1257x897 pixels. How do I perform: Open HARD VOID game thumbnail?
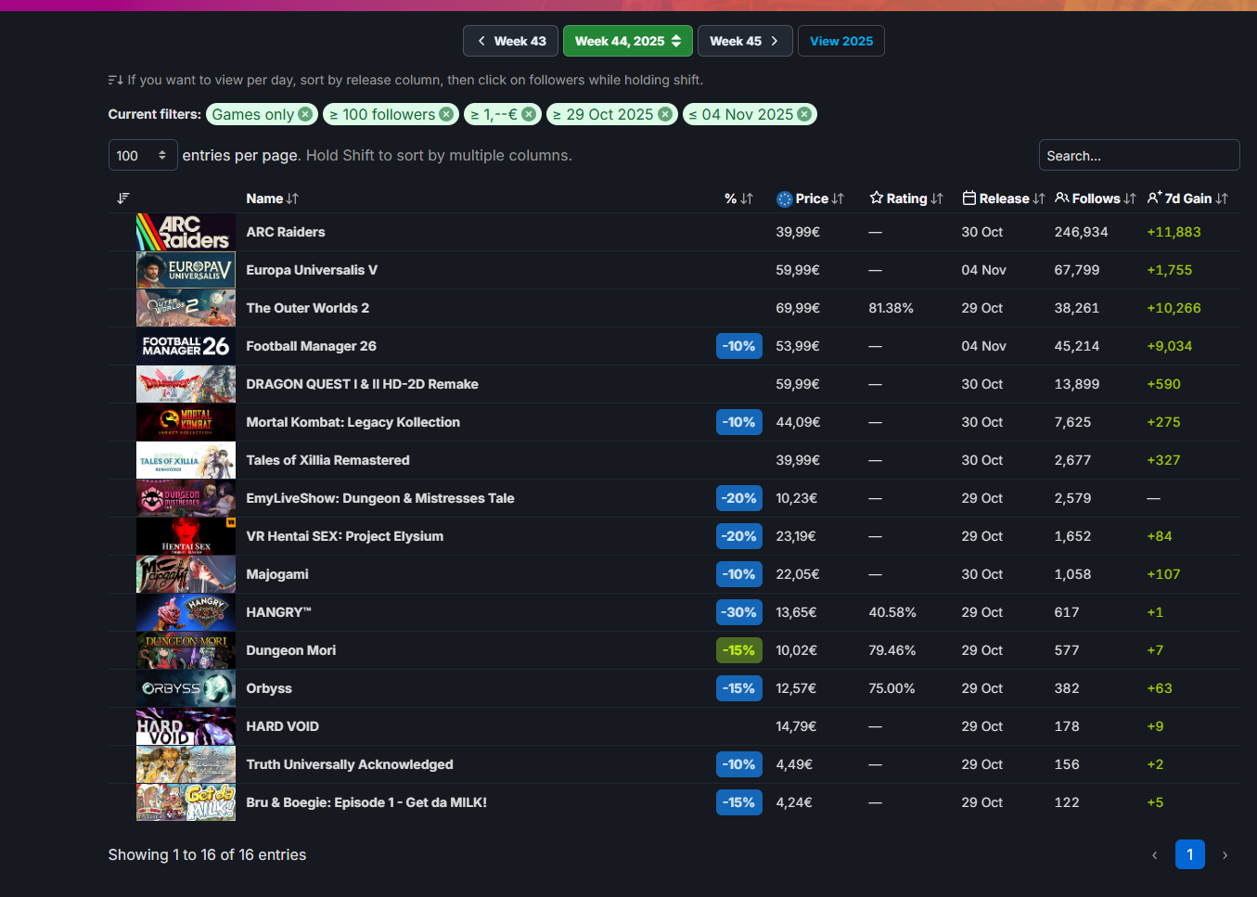click(x=186, y=726)
